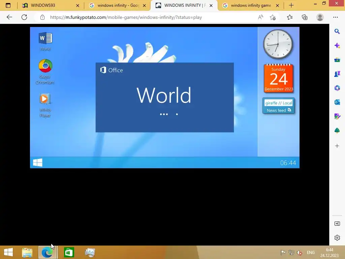This screenshot has height=259, width=345.
Task: Click the 06:44 time in game taskbar
Action: tap(288, 163)
